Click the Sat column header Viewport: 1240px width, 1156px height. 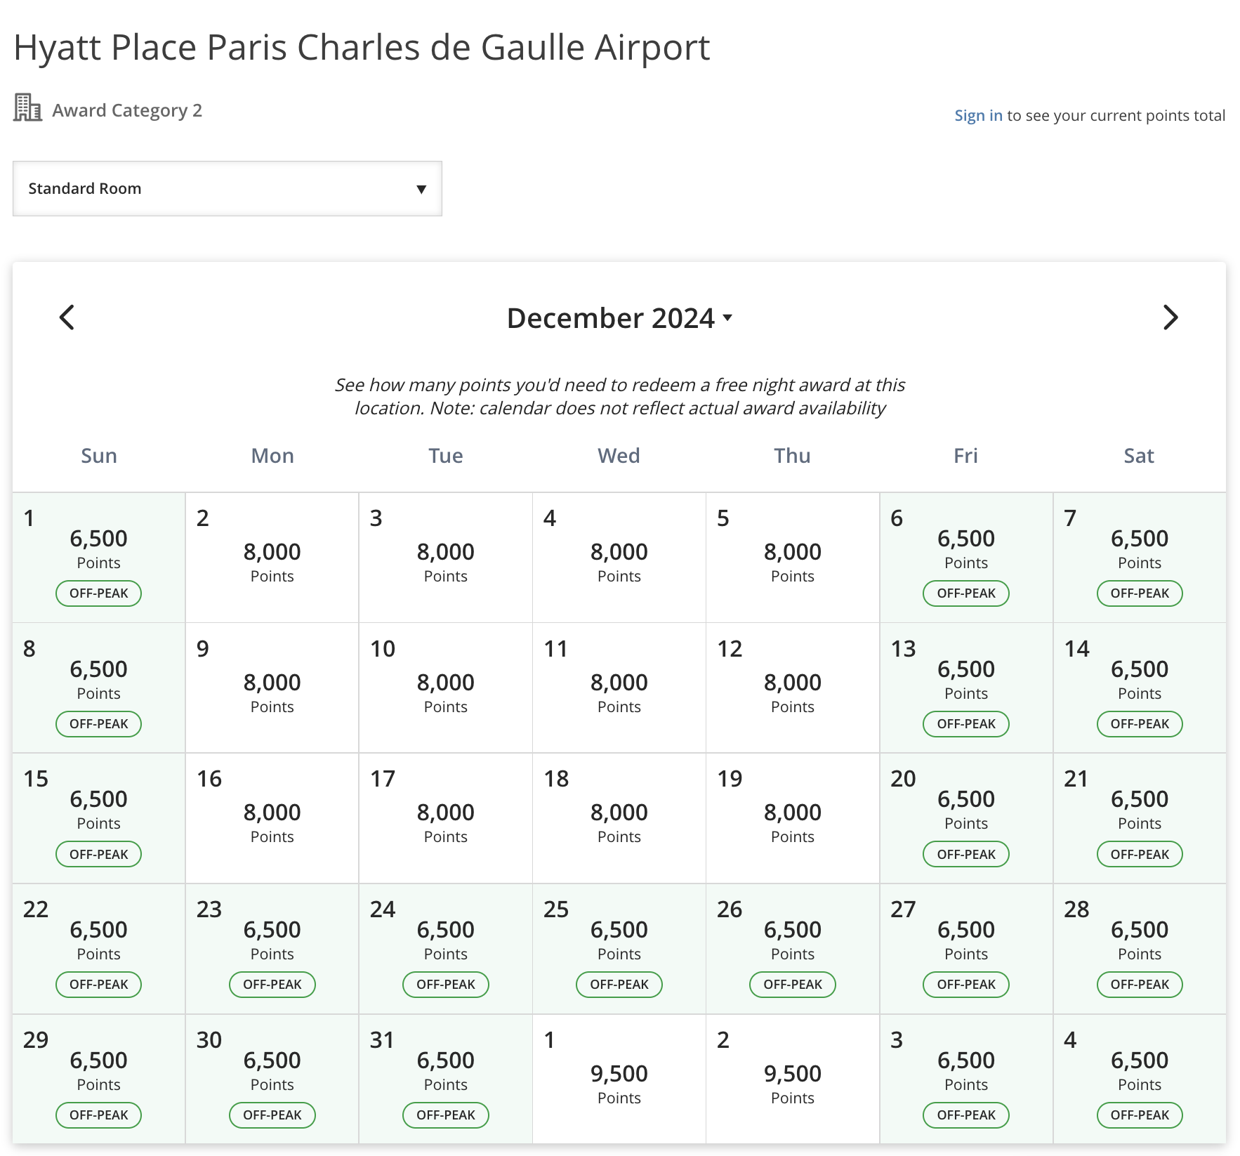click(1139, 456)
